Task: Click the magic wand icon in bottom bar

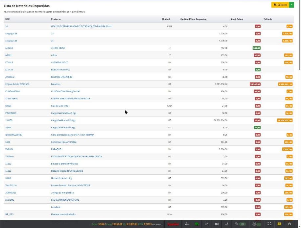Action: [207, 224]
